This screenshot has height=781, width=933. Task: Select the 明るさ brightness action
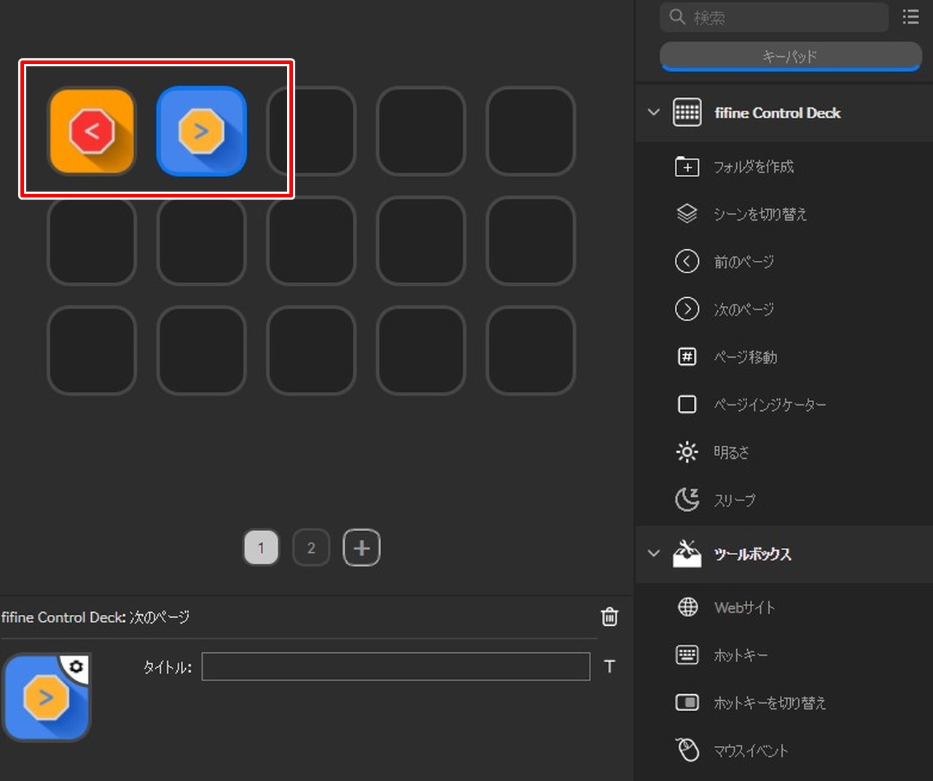click(x=730, y=452)
